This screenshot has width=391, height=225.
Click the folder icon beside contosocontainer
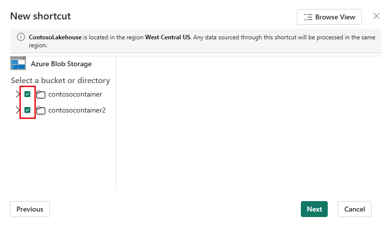coord(41,95)
